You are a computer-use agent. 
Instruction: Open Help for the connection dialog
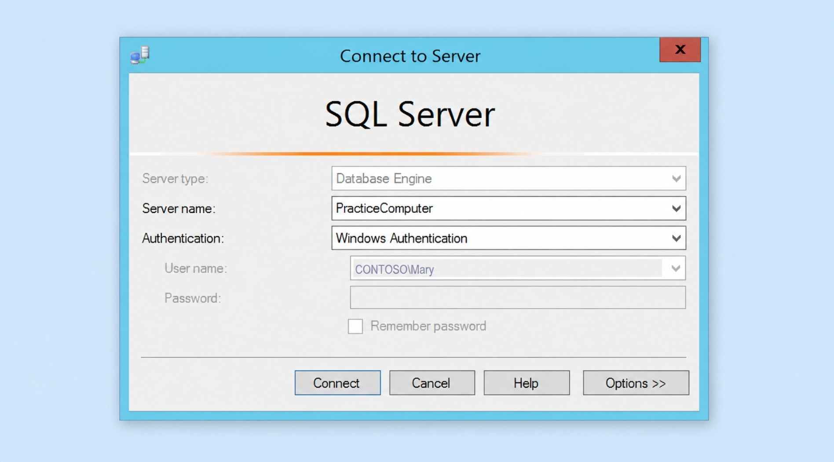pos(527,383)
